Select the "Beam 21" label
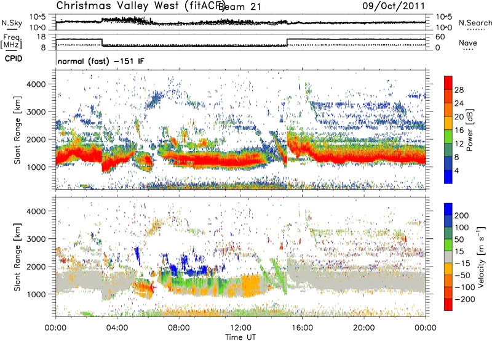This screenshot has width=492, height=341. point(240,7)
